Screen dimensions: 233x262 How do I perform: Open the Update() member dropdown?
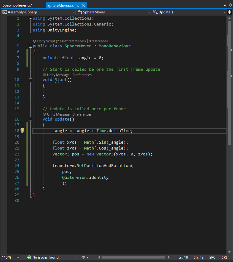(x=189, y=12)
